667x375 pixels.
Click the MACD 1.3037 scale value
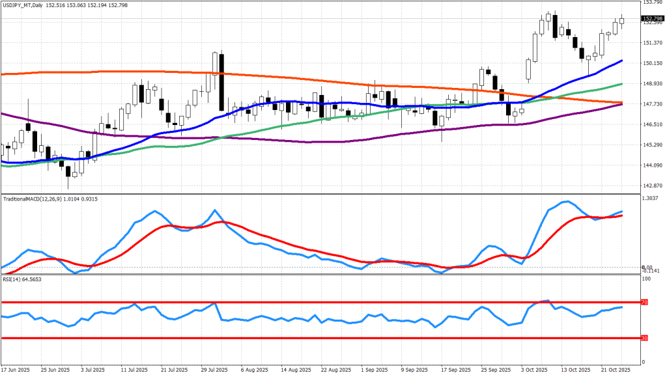click(652, 198)
